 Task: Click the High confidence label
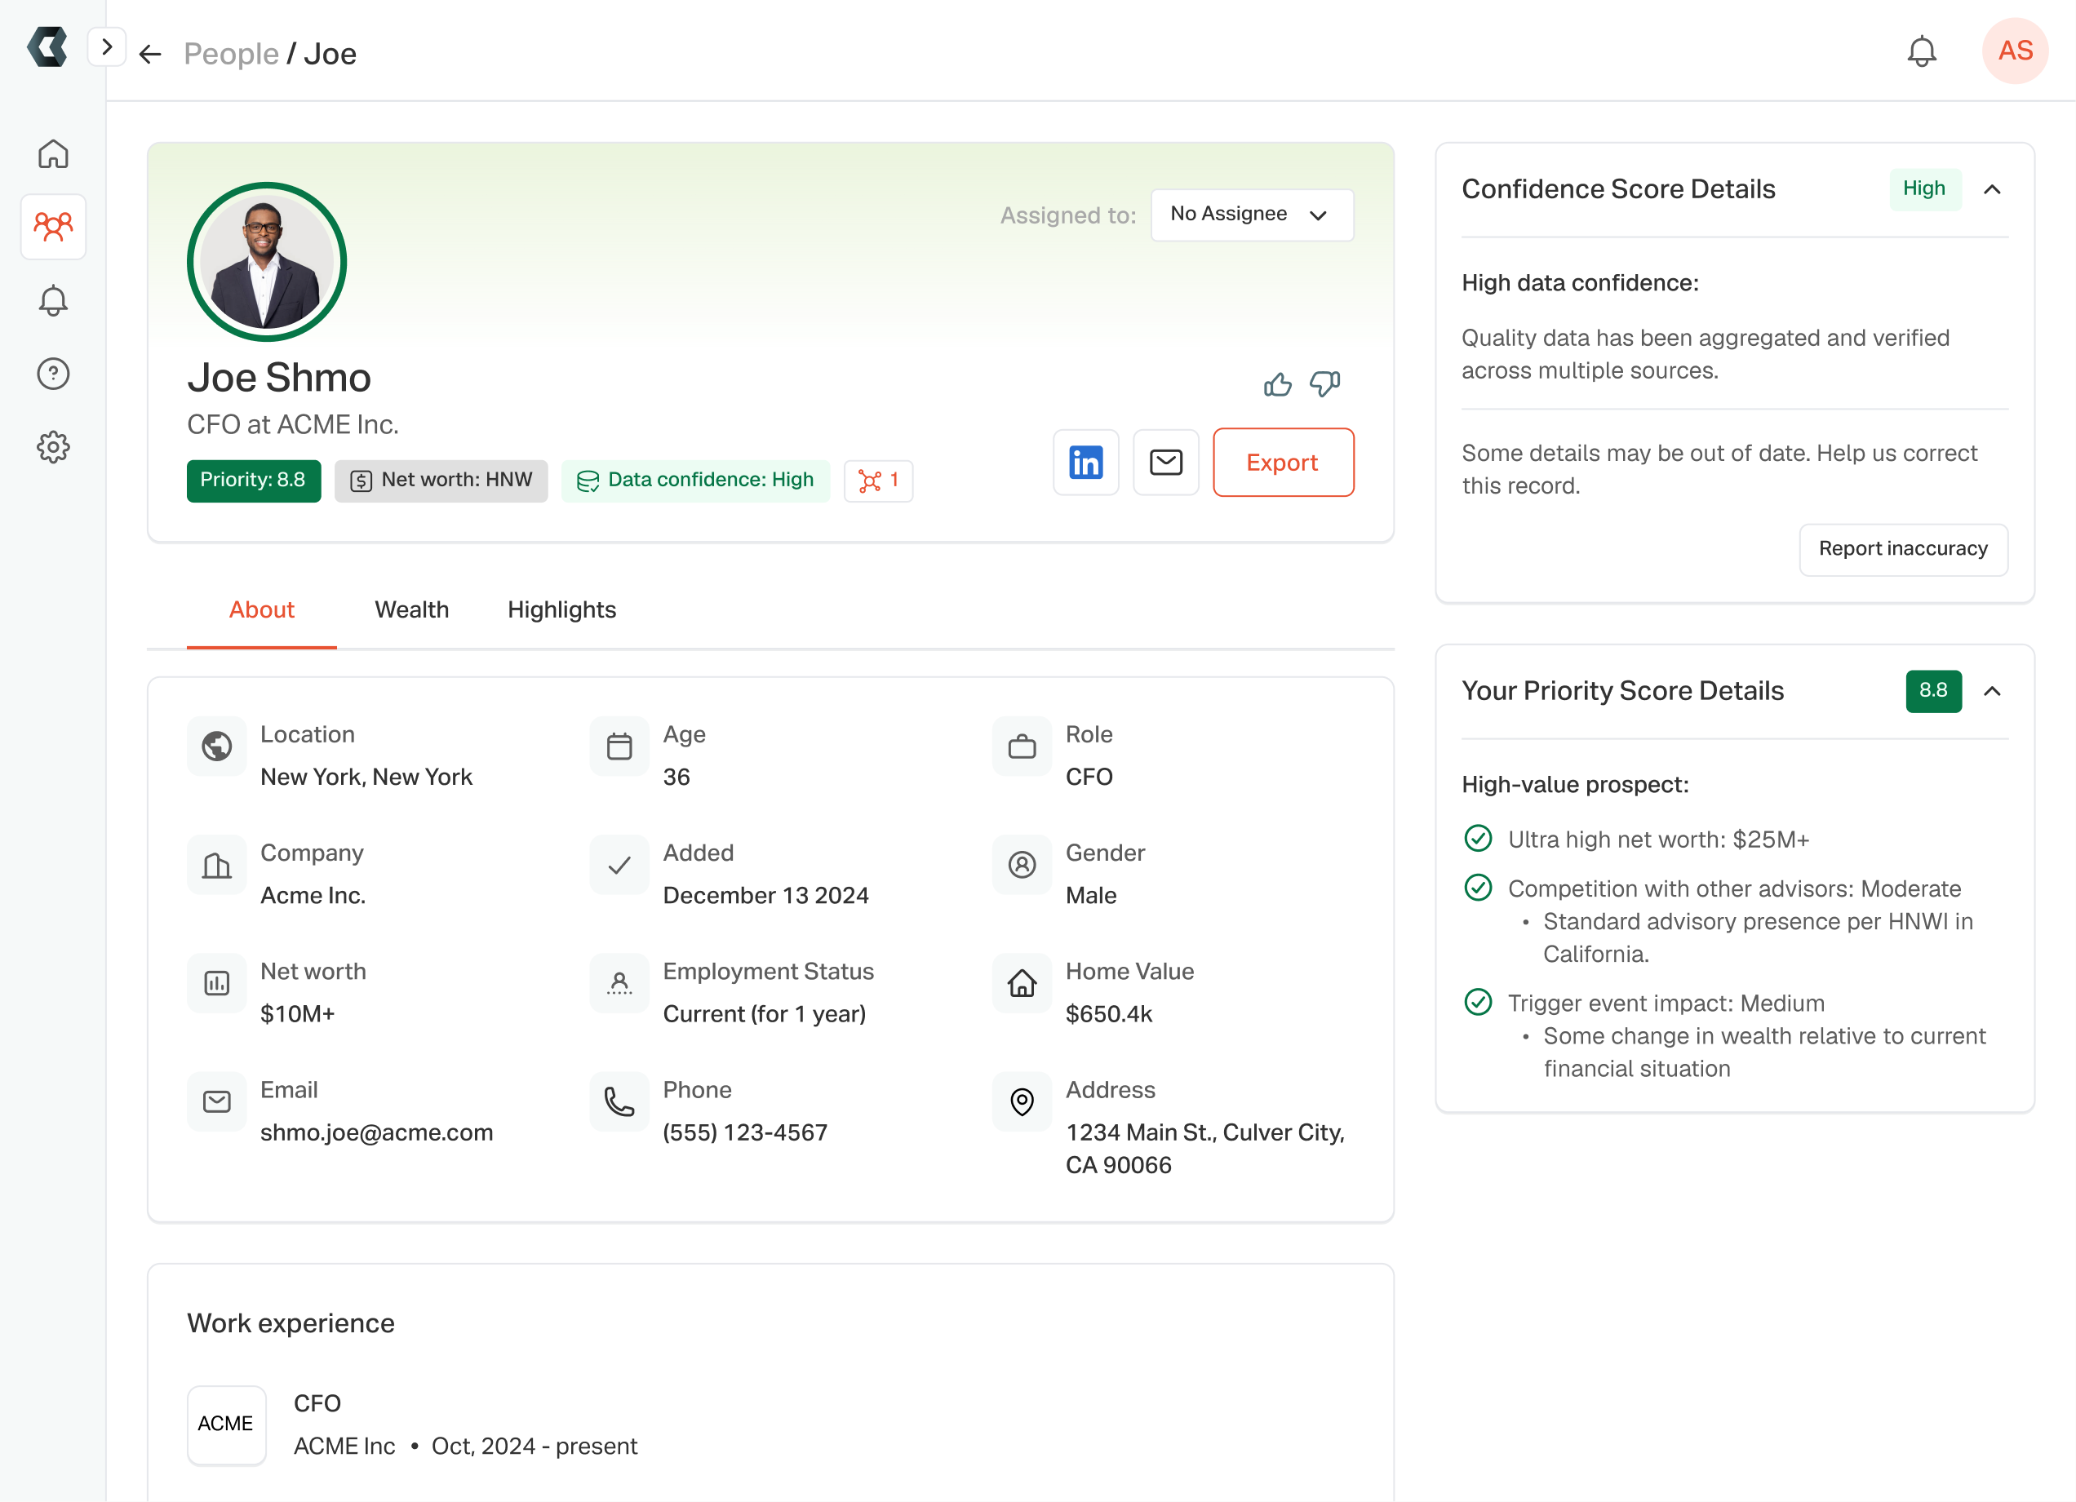(x=1925, y=188)
